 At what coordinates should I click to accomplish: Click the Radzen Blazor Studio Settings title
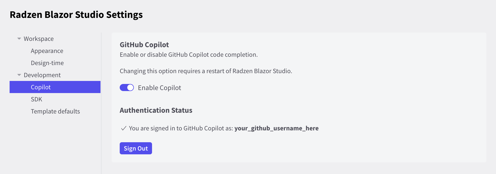click(x=76, y=15)
